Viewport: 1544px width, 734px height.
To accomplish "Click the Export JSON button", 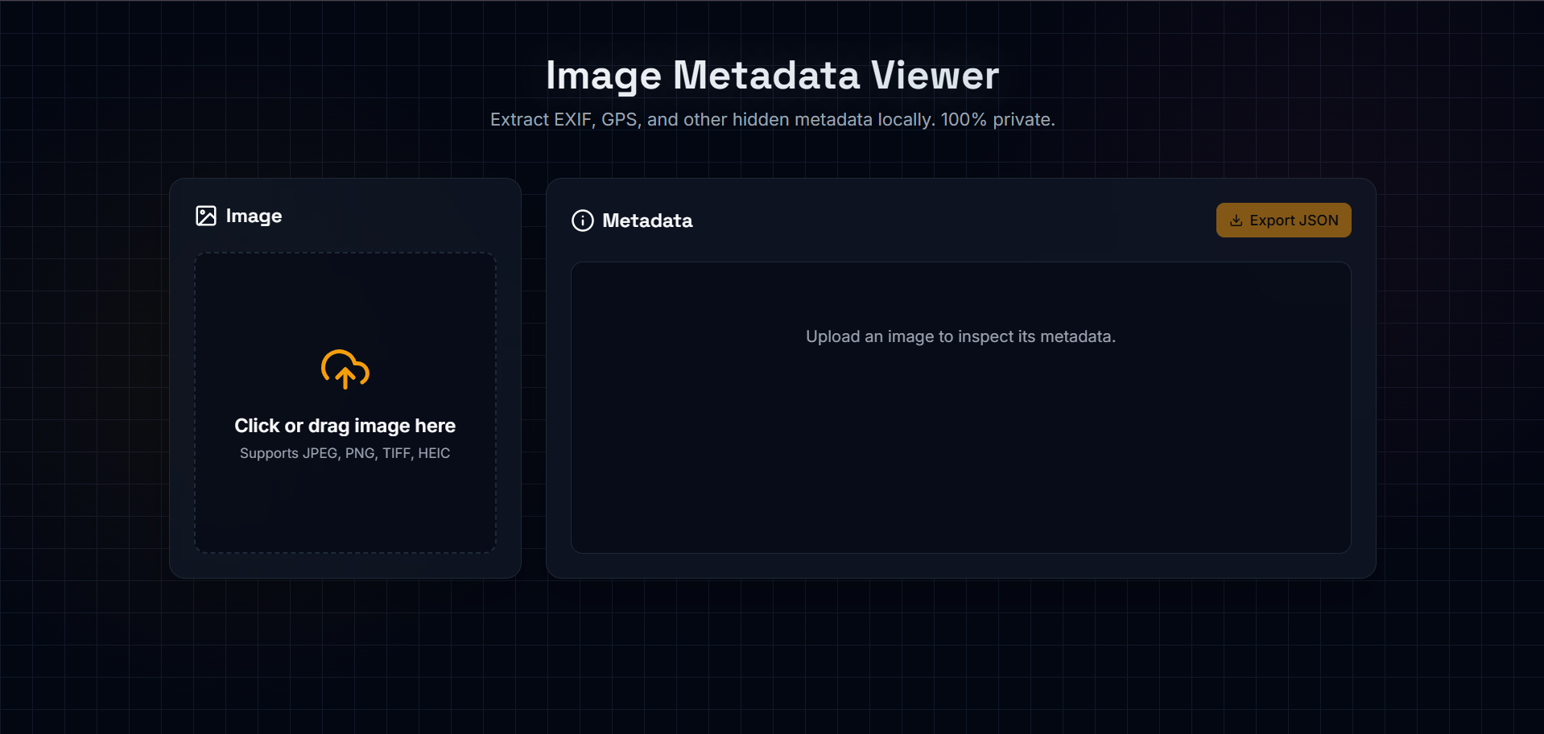I will tap(1283, 220).
